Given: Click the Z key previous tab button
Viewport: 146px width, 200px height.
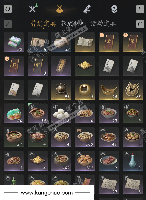Looking at the screenshot, I should 8,24.
